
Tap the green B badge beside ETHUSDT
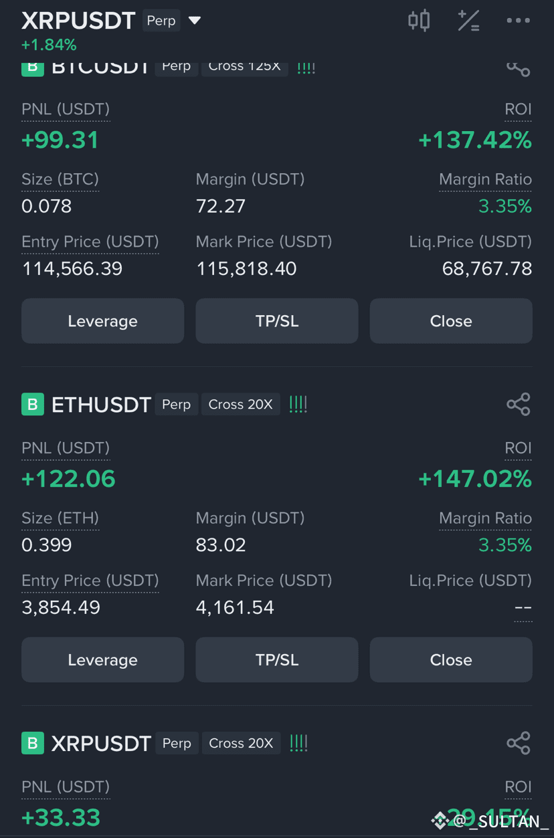(32, 405)
